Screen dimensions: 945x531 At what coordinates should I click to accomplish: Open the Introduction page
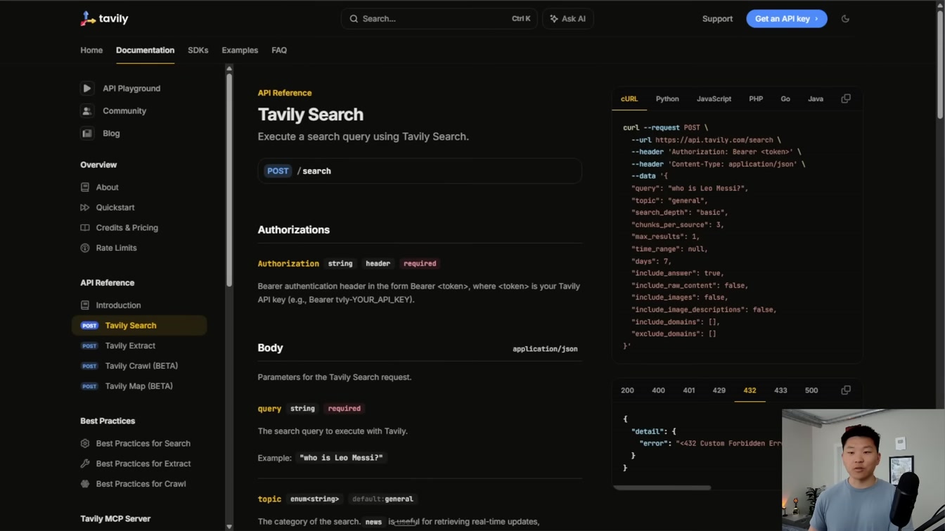118,306
